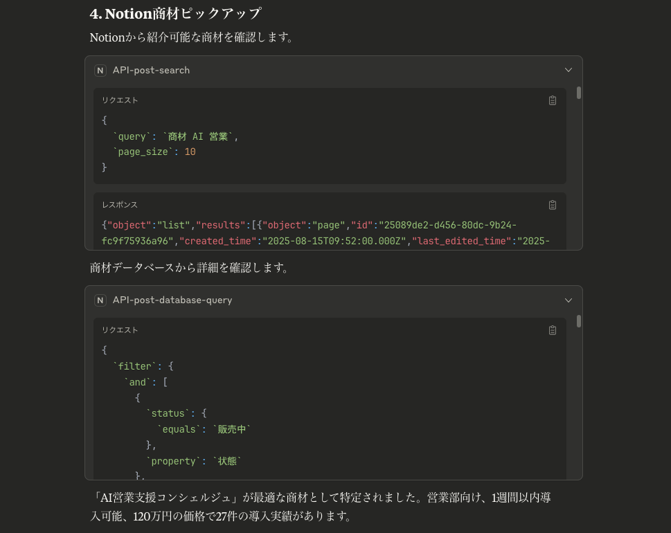Copy the API-post-search request code

(553, 100)
